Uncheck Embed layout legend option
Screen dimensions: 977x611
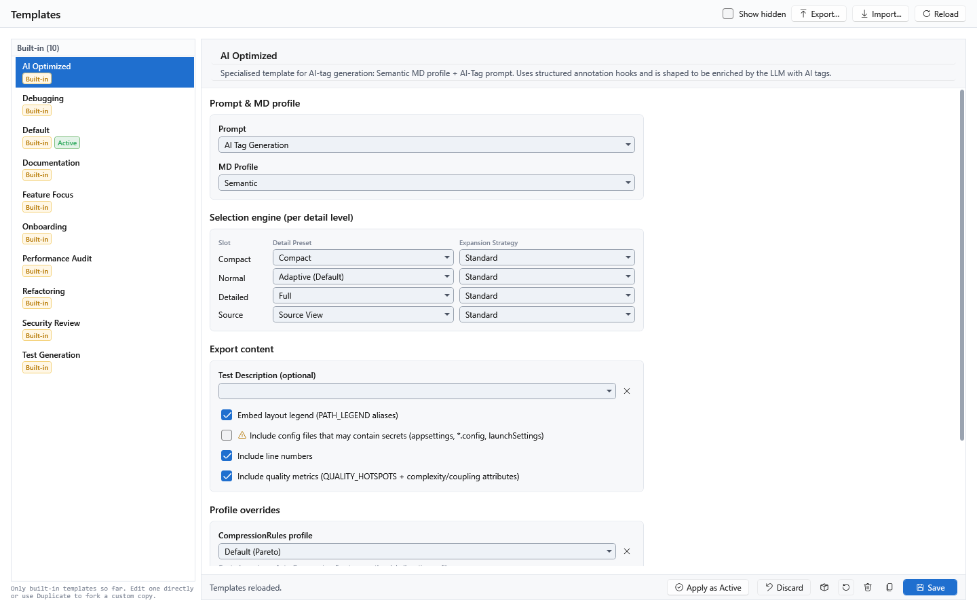click(227, 415)
